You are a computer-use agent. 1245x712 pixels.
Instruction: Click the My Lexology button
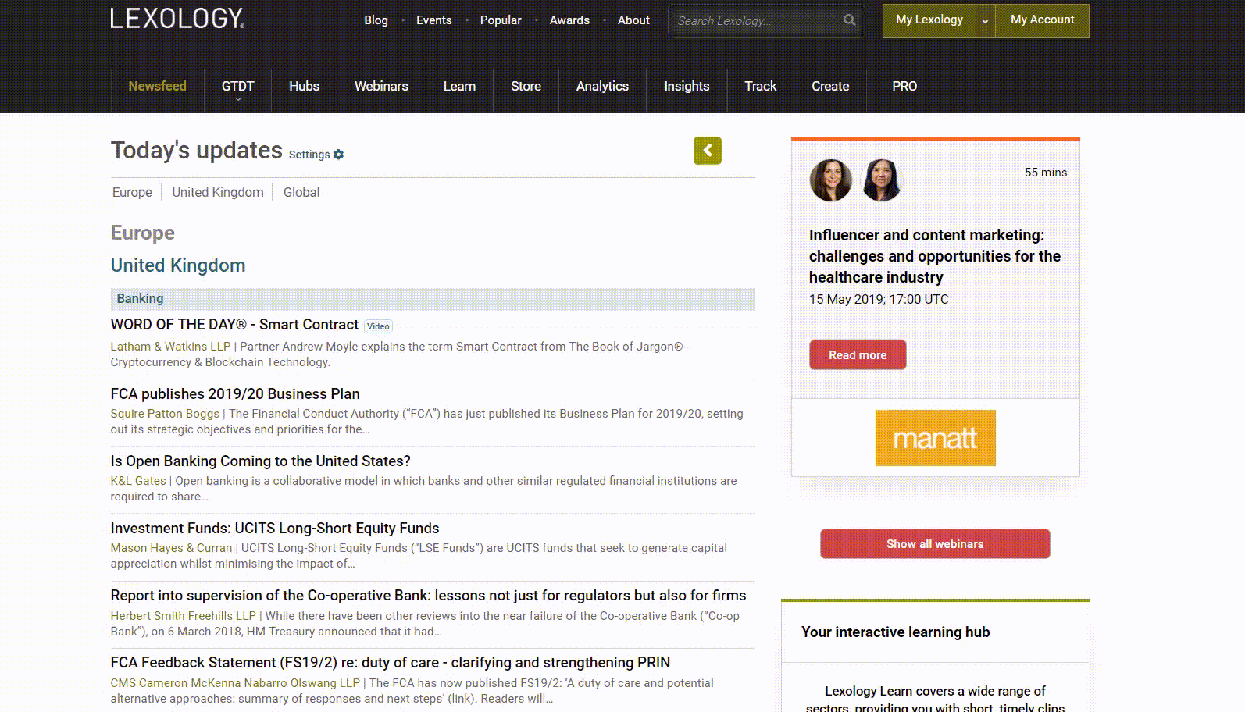[x=929, y=20]
